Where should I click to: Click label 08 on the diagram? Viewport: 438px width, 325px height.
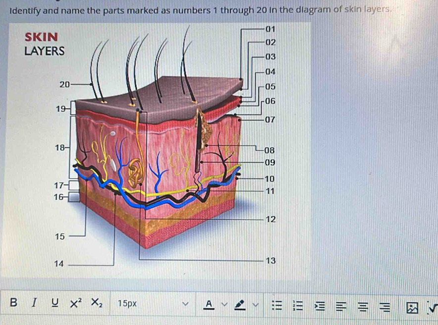click(270, 150)
